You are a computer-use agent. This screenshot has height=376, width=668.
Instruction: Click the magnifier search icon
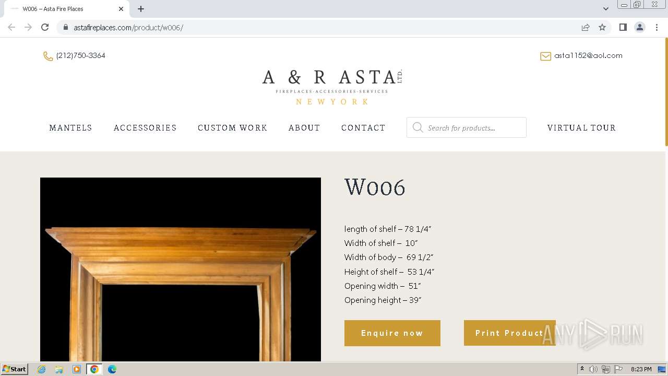(417, 127)
